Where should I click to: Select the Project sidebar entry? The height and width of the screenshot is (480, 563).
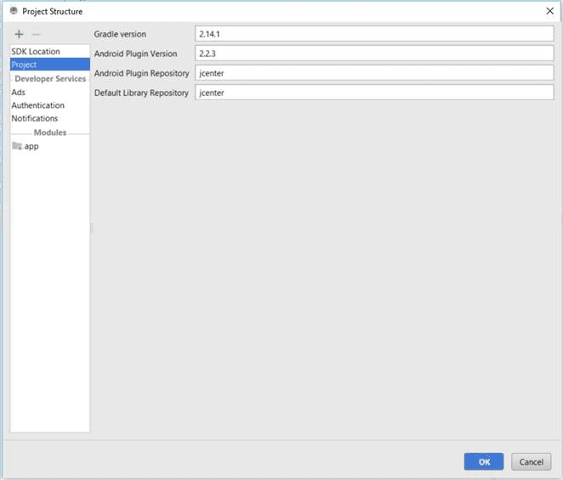[50, 65]
